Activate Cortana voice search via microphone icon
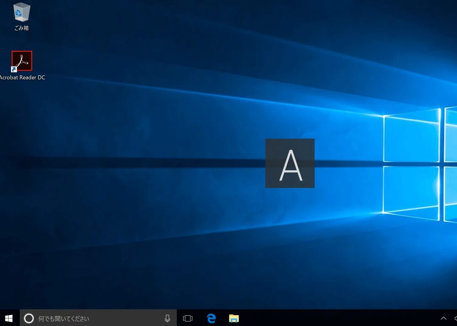Viewport: 457px width, 326px height. click(168, 318)
